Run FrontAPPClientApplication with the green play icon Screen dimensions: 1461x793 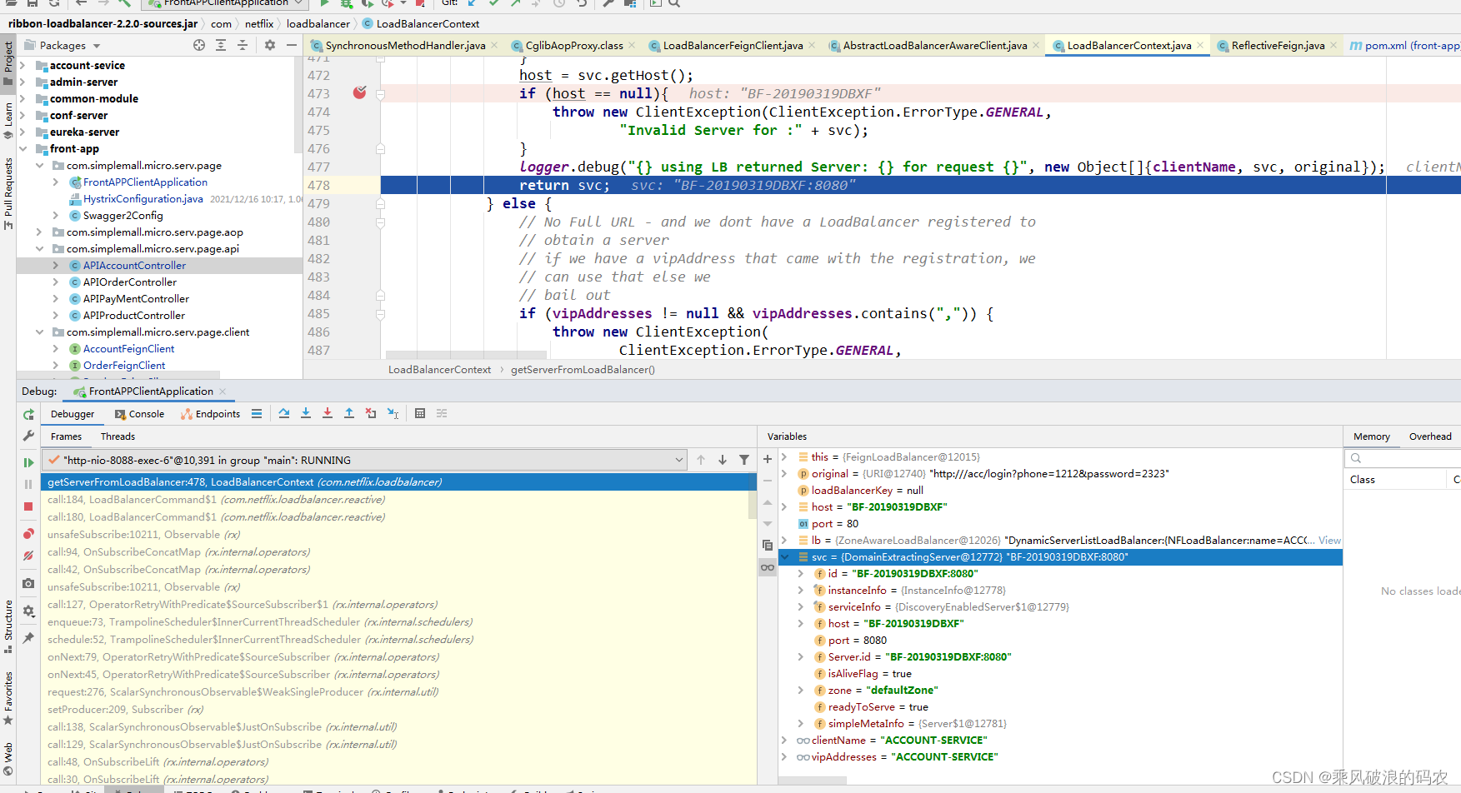(324, 4)
